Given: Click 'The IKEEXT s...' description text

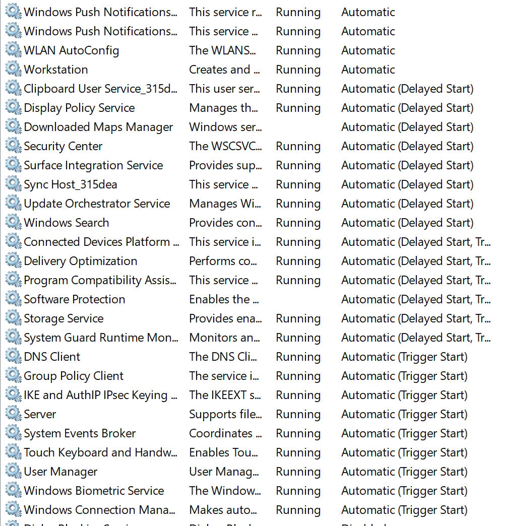Looking at the screenshot, I should point(225,395).
